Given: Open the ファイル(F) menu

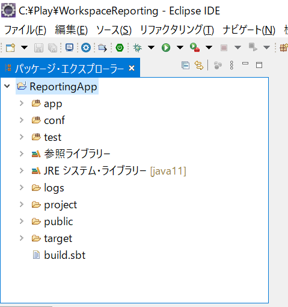Looking at the screenshot, I should (25, 30).
